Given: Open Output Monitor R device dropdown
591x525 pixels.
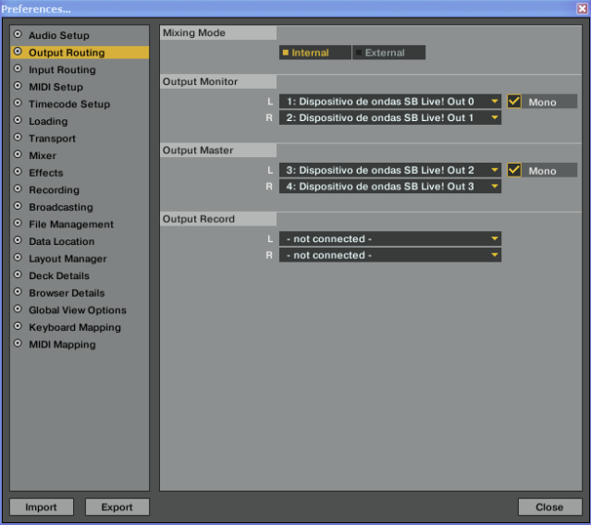Looking at the screenshot, I should (x=390, y=118).
